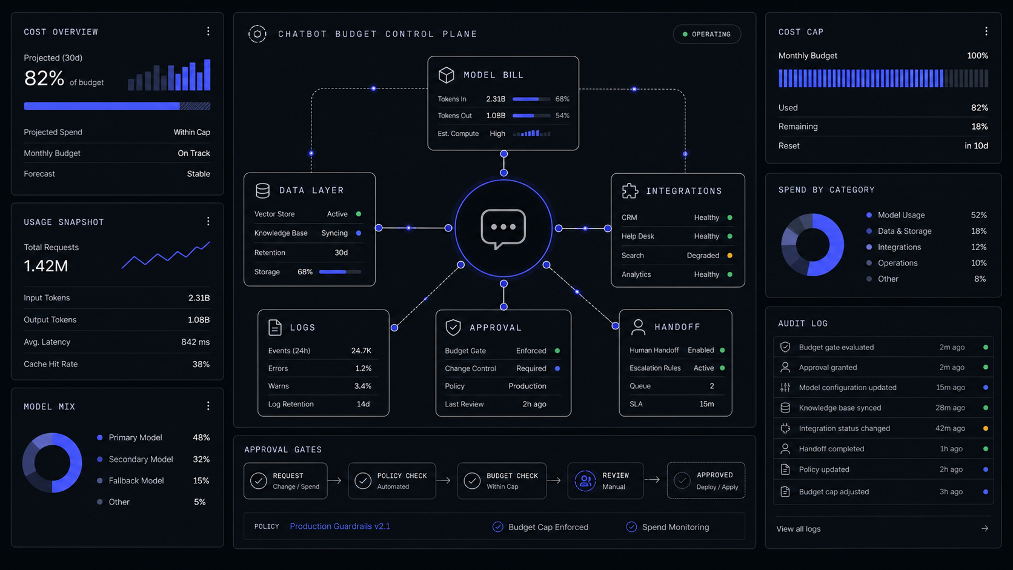Click the control plane logo icon

[257, 34]
